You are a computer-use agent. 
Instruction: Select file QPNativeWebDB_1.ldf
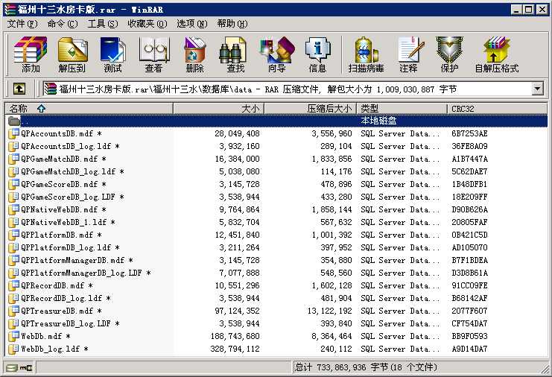click(68, 222)
